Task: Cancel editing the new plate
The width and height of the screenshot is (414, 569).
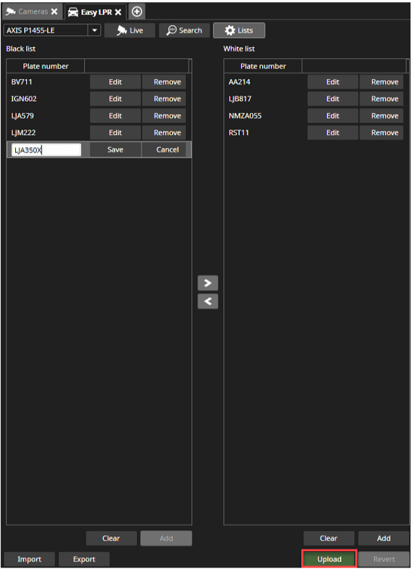Action: point(167,150)
